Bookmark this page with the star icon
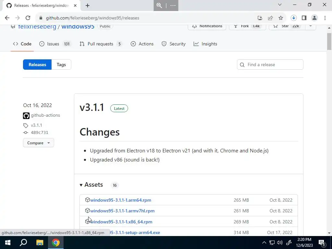Image resolution: width=332 pixels, height=249 pixels. tap(281, 18)
